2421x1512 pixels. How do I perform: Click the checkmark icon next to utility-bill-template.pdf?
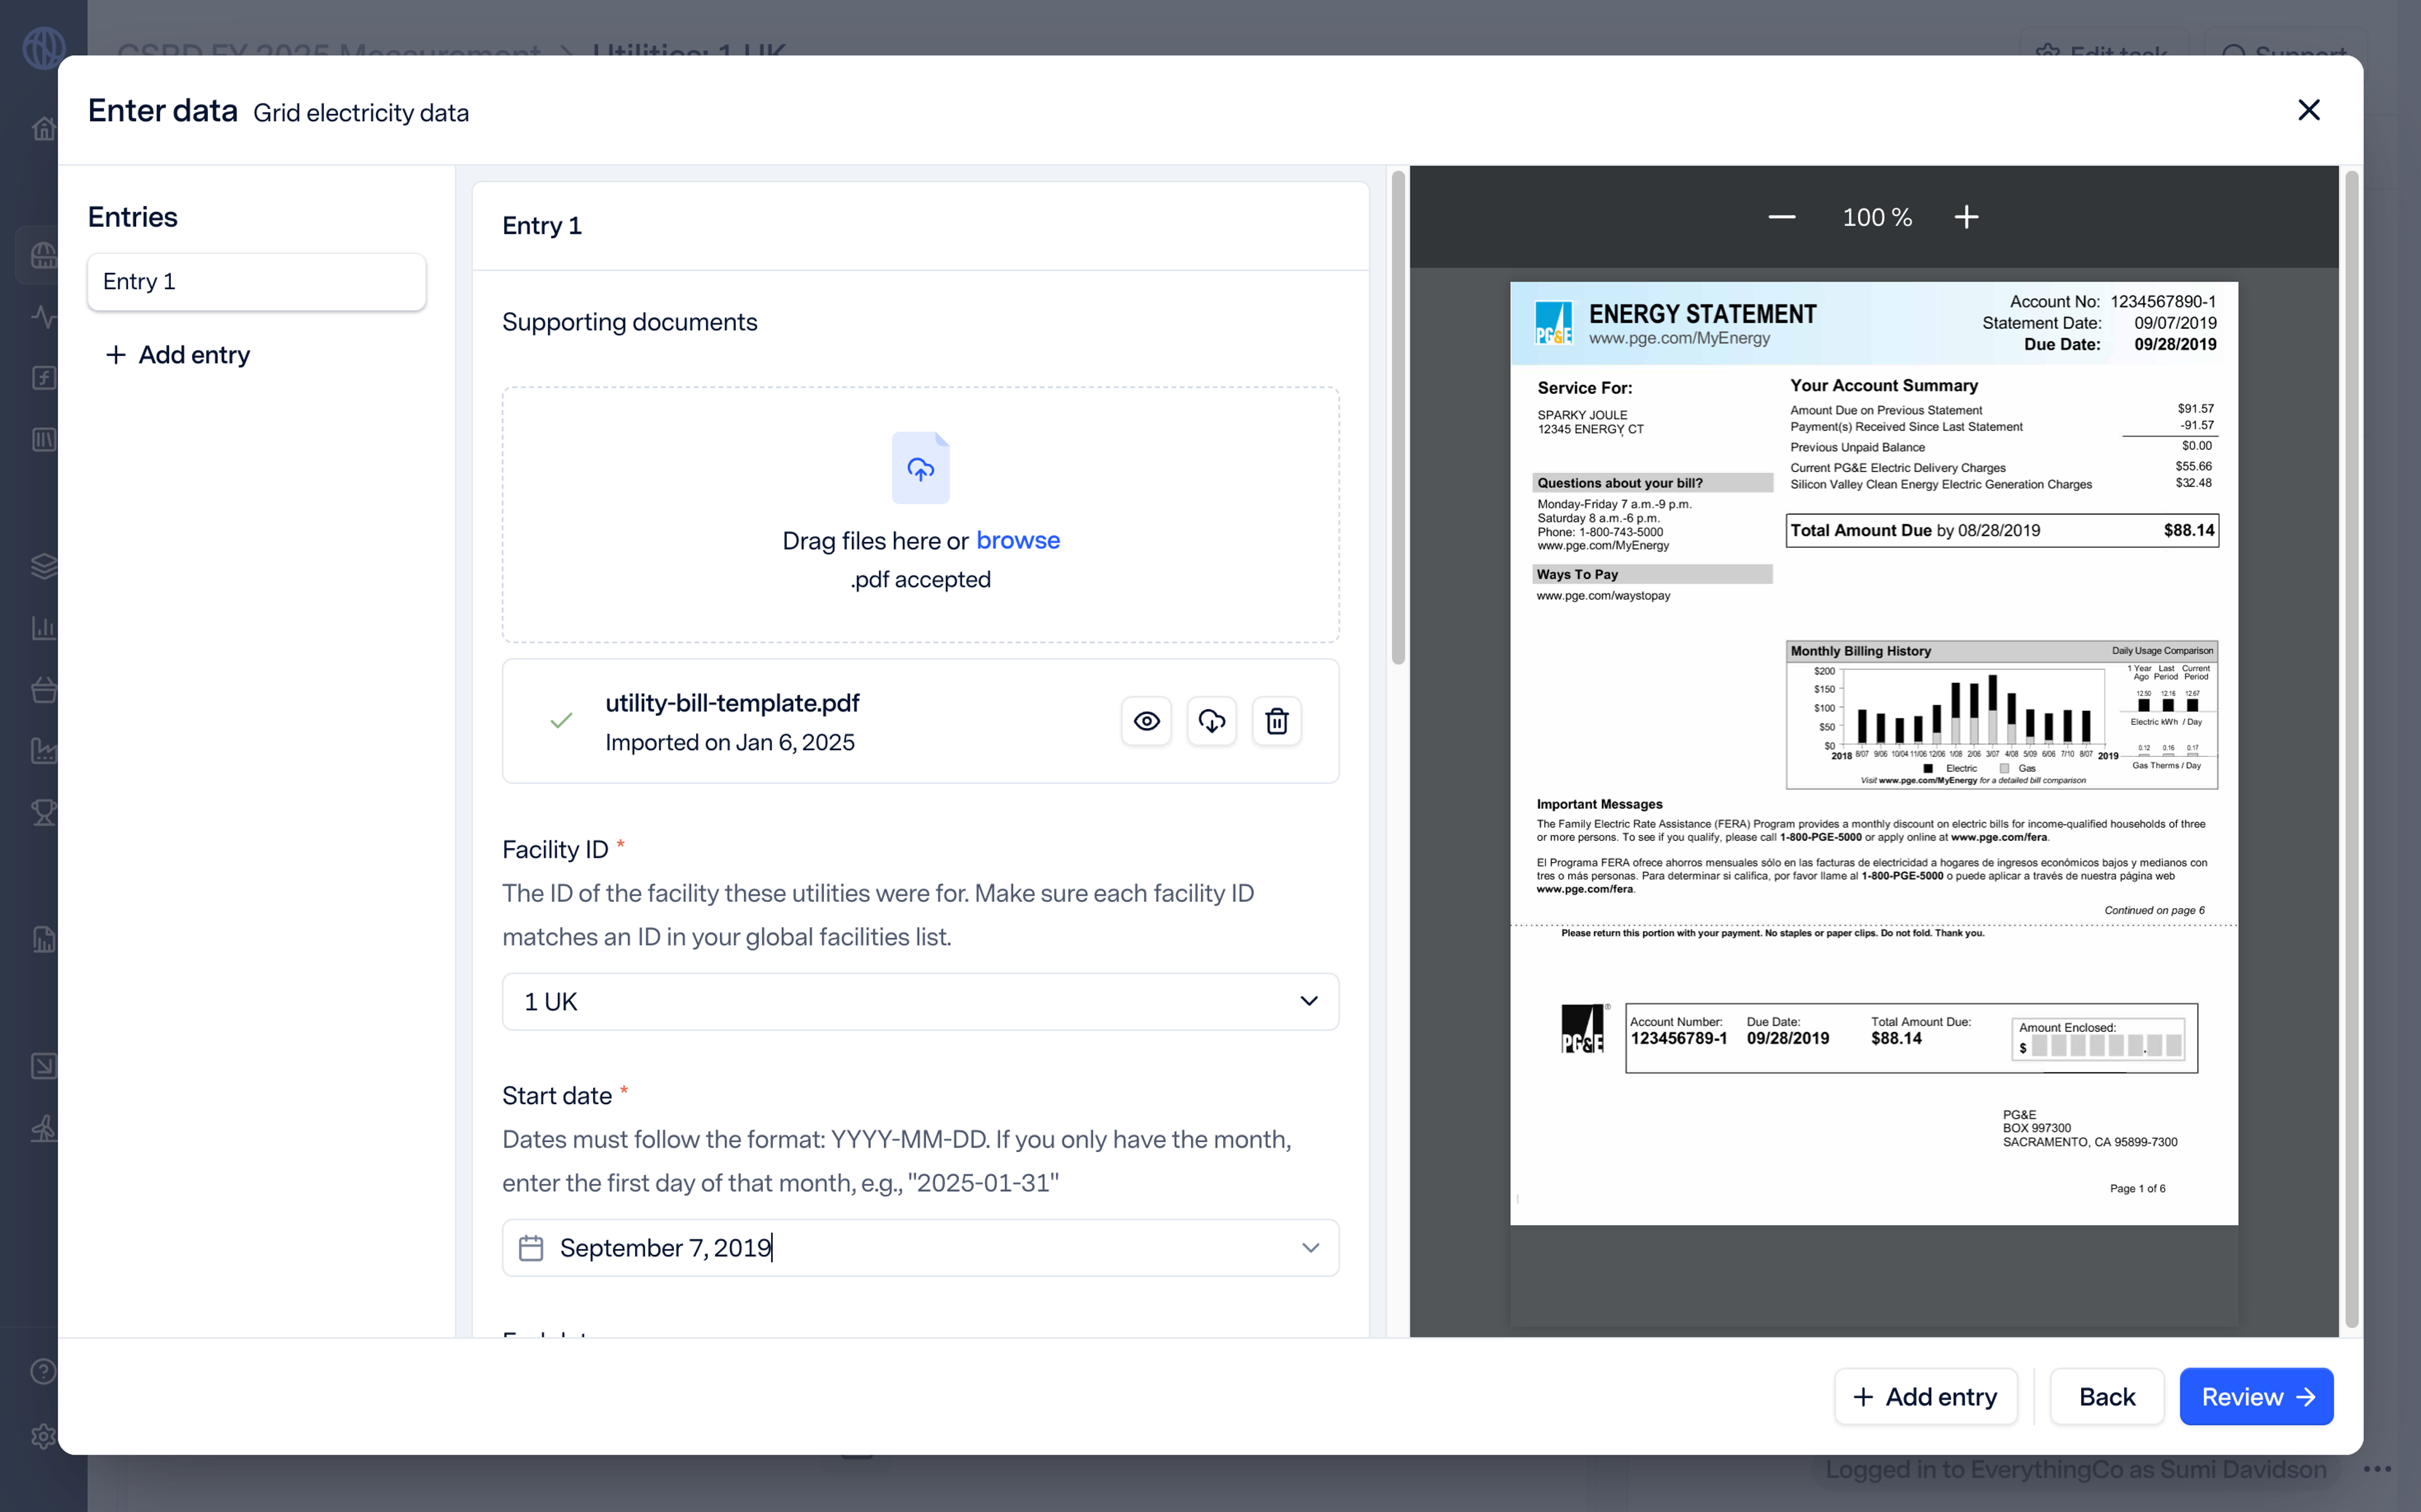tap(561, 719)
